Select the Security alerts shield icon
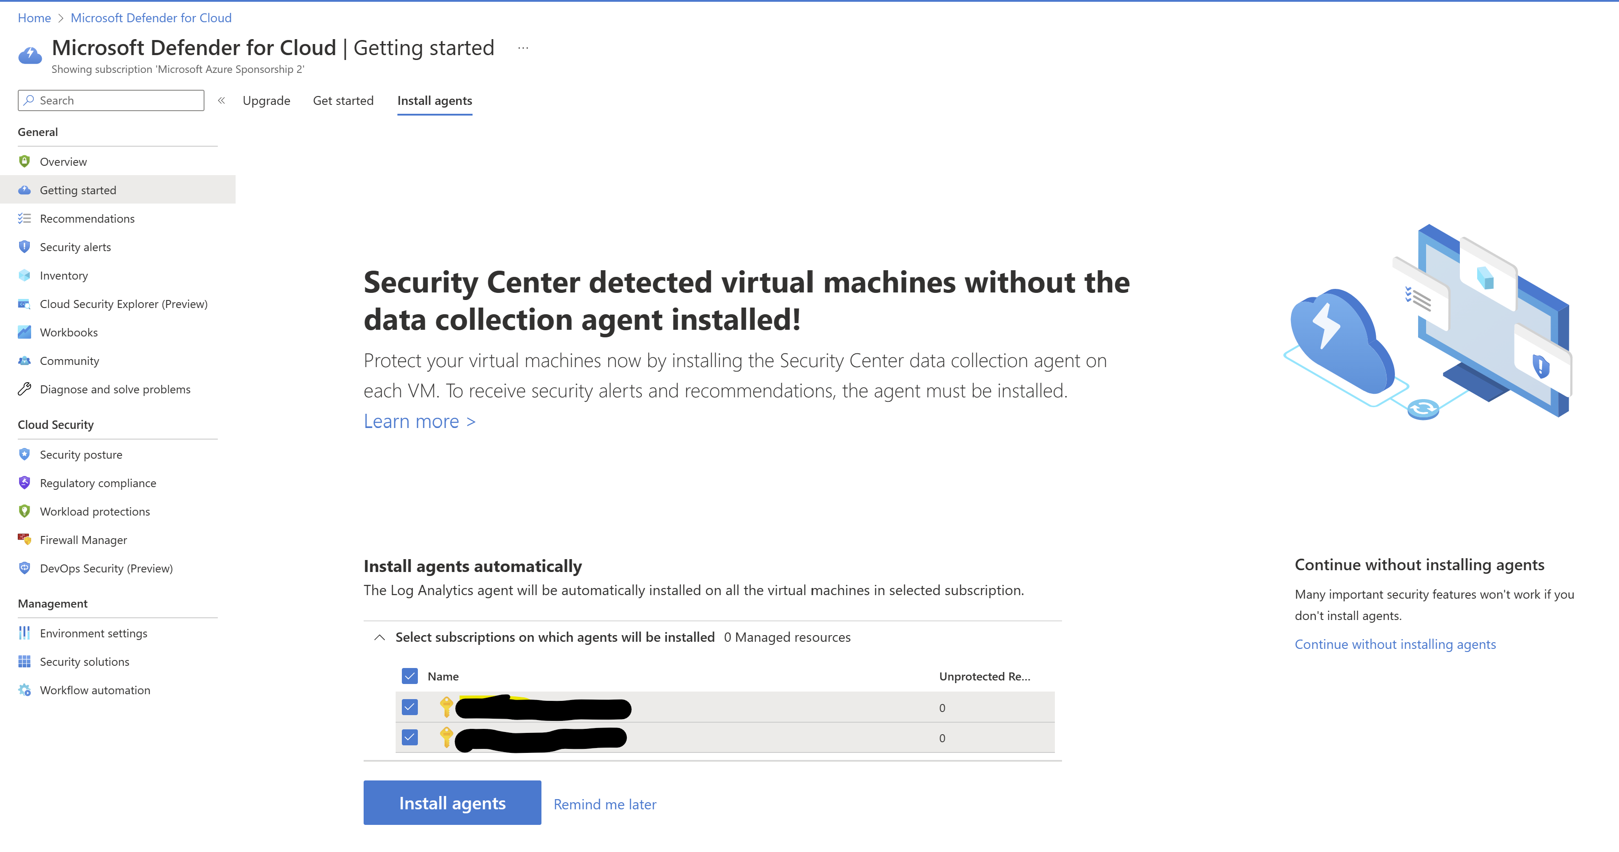 (x=24, y=246)
